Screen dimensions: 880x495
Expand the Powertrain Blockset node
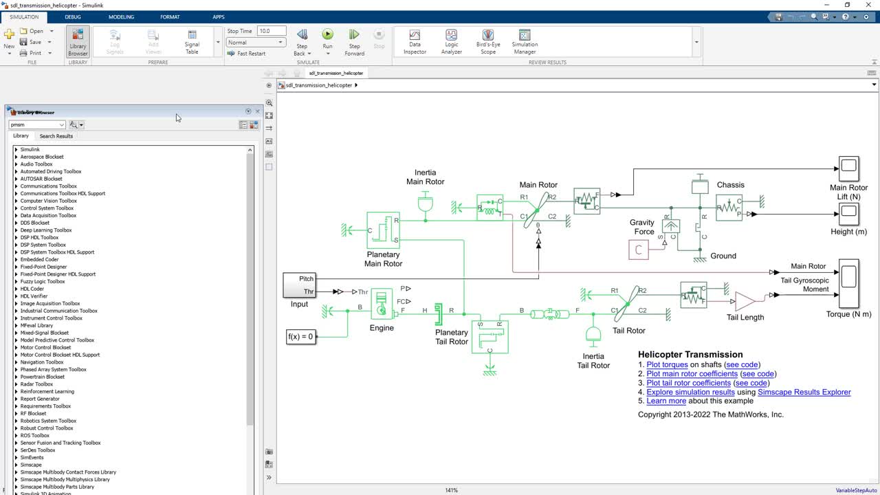click(16, 377)
